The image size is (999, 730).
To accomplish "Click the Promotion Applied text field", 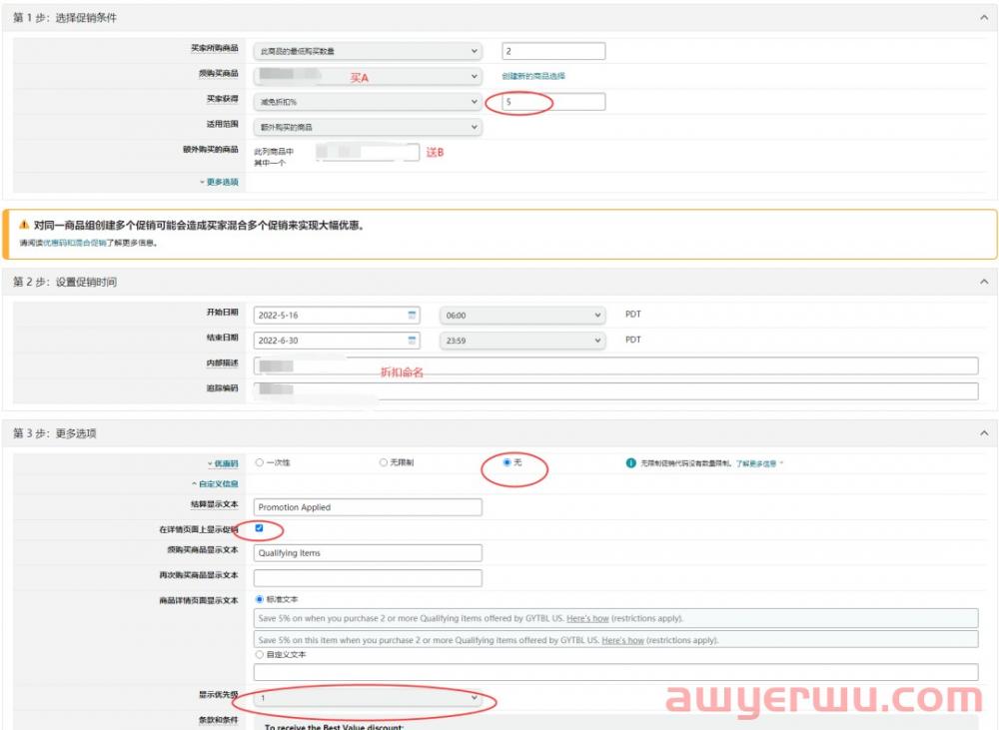I will pyautogui.click(x=368, y=507).
